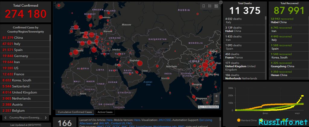
Task: Click 1 250 recovered Henan China entry
Action: click(289, 73)
